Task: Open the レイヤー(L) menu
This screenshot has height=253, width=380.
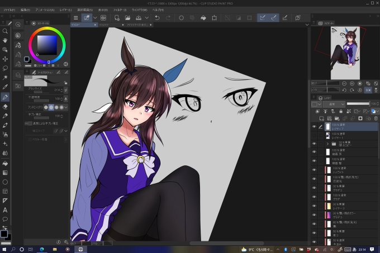Action: coord(65,10)
